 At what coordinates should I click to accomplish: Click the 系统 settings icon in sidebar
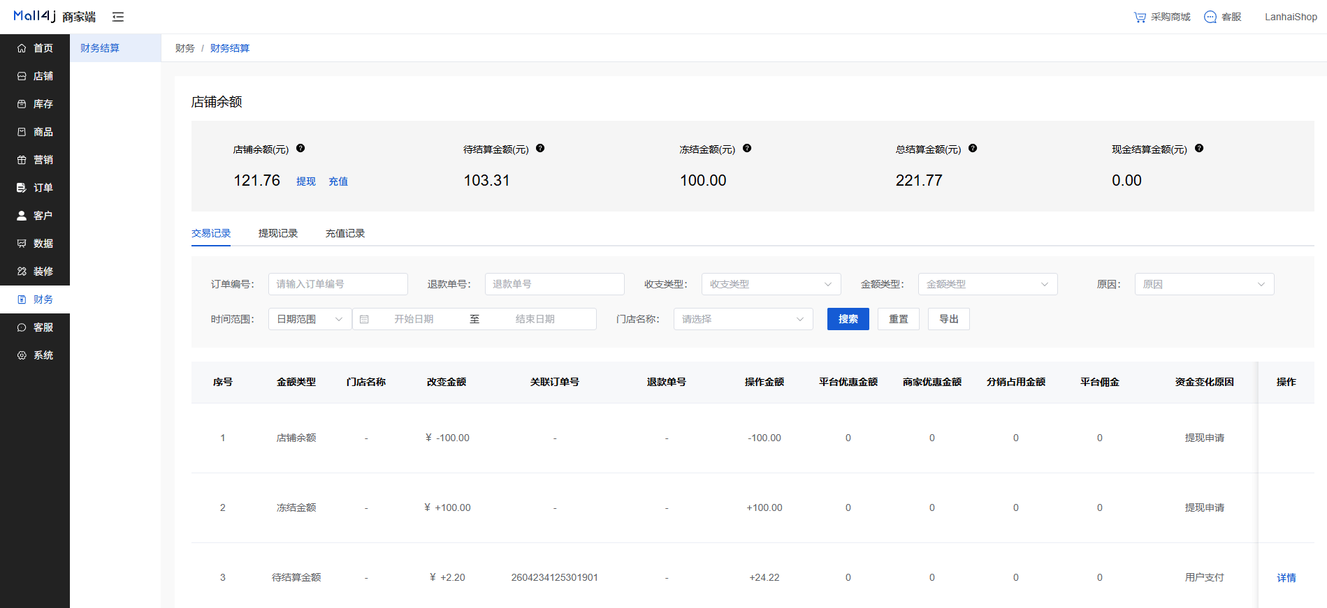(22, 355)
